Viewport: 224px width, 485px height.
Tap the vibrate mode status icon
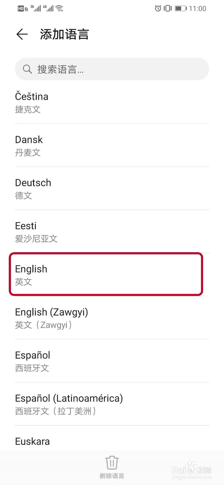click(x=167, y=8)
